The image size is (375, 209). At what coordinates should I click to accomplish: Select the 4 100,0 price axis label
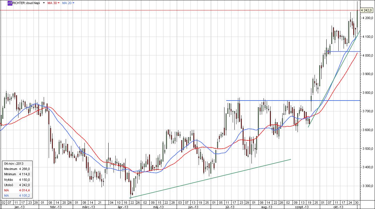(368, 37)
